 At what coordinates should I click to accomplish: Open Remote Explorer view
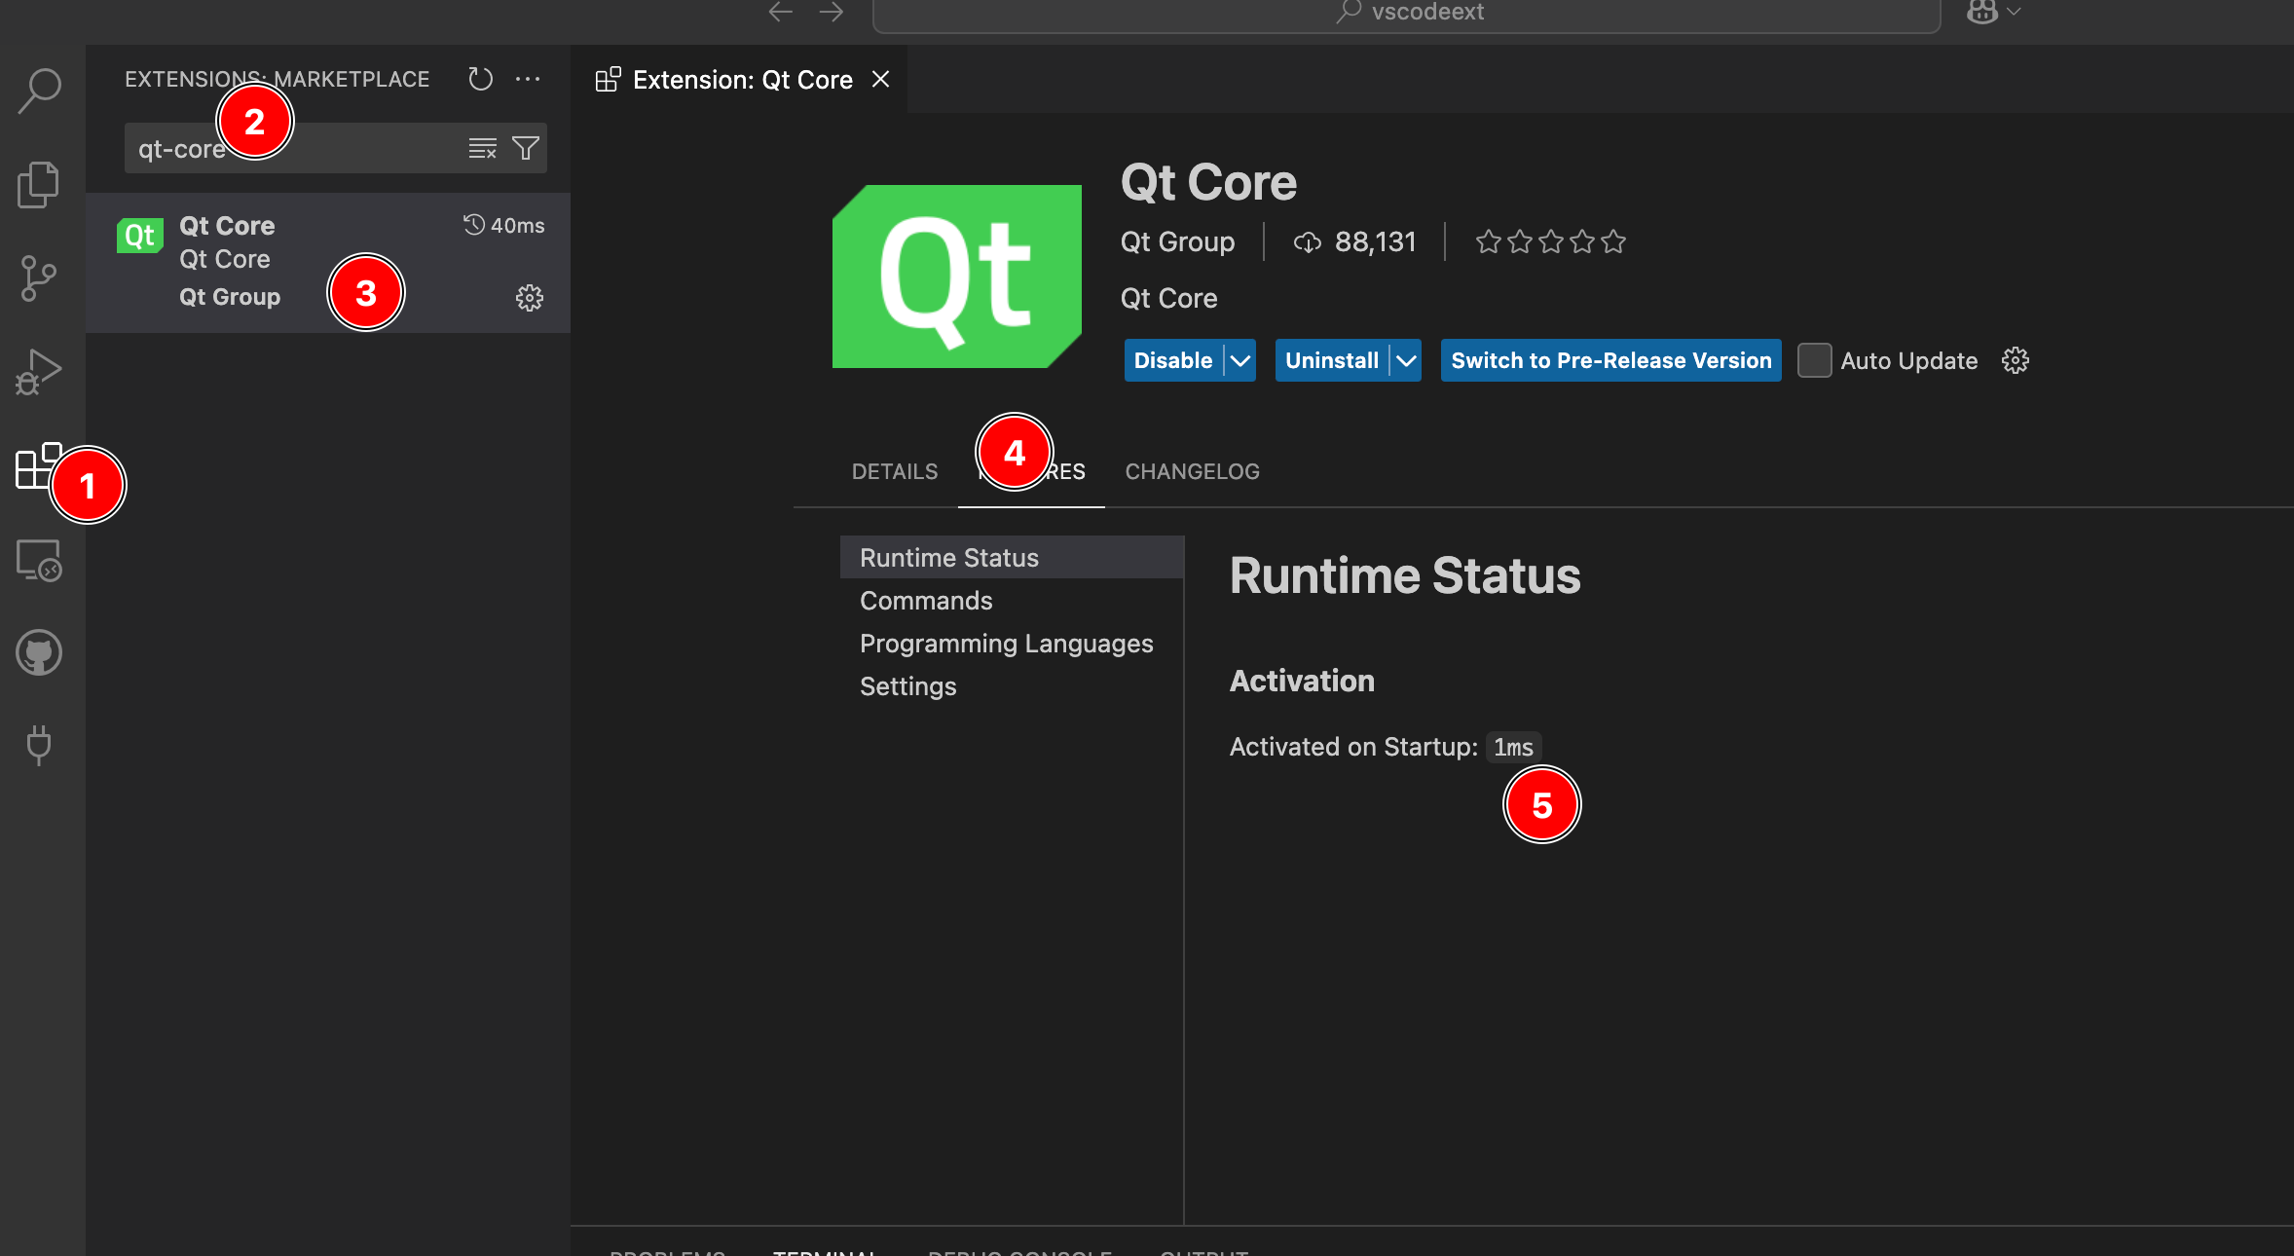coord(39,560)
